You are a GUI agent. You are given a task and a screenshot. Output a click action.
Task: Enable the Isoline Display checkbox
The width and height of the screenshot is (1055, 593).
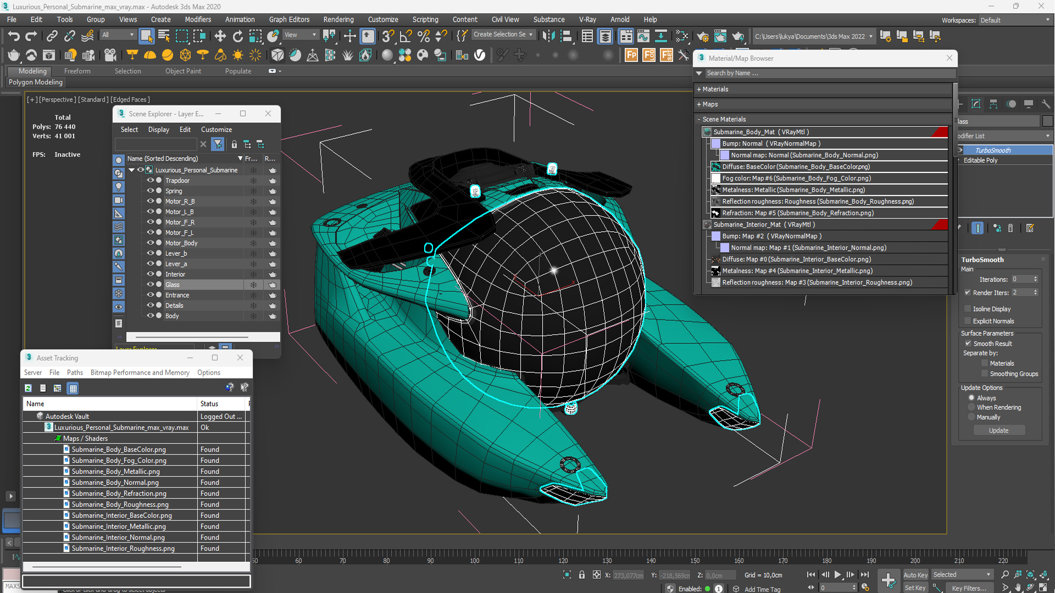tap(968, 309)
